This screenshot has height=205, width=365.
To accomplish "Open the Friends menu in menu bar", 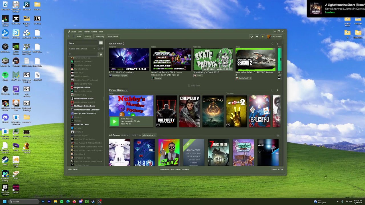I will pos(86,32).
